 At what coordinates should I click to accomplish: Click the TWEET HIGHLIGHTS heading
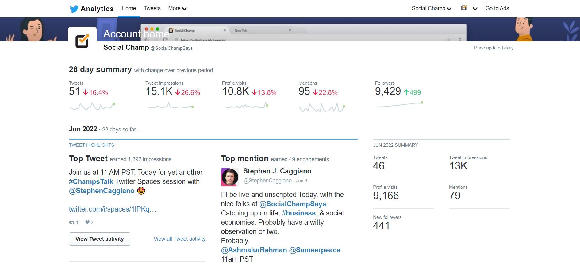pyautogui.click(x=91, y=145)
